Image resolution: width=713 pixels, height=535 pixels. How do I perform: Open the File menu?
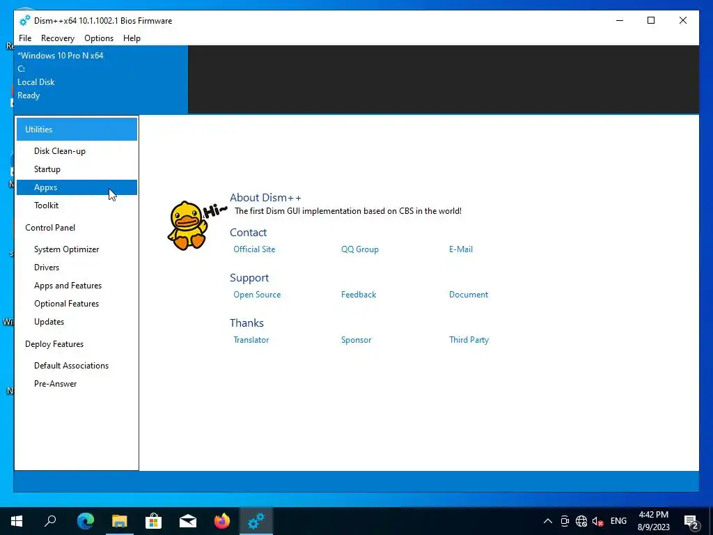coord(25,38)
